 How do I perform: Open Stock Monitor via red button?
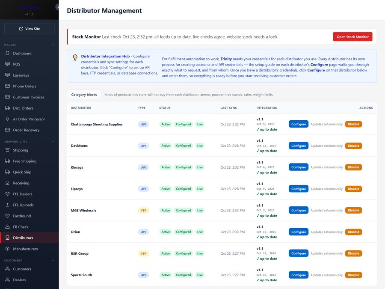tap(352, 37)
